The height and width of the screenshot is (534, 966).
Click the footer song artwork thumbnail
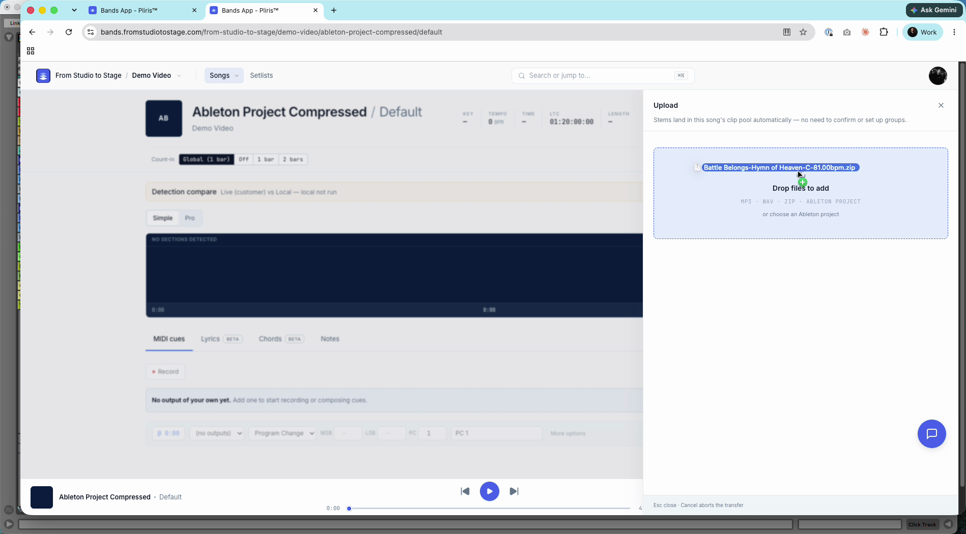pyautogui.click(x=42, y=497)
